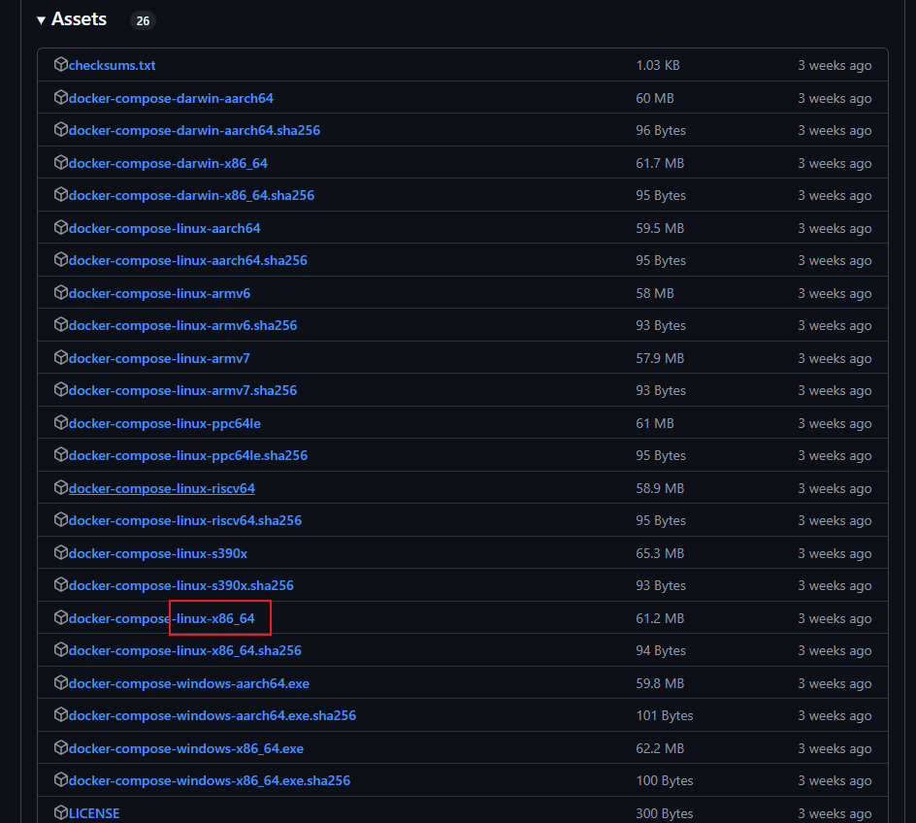The image size is (916, 823).
Task: Open docker-compose-linux-s390x.sha256 link
Action: (181, 585)
